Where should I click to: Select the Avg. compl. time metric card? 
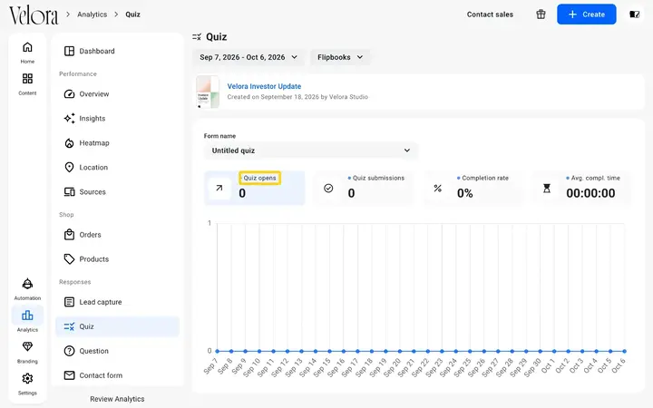pos(581,188)
